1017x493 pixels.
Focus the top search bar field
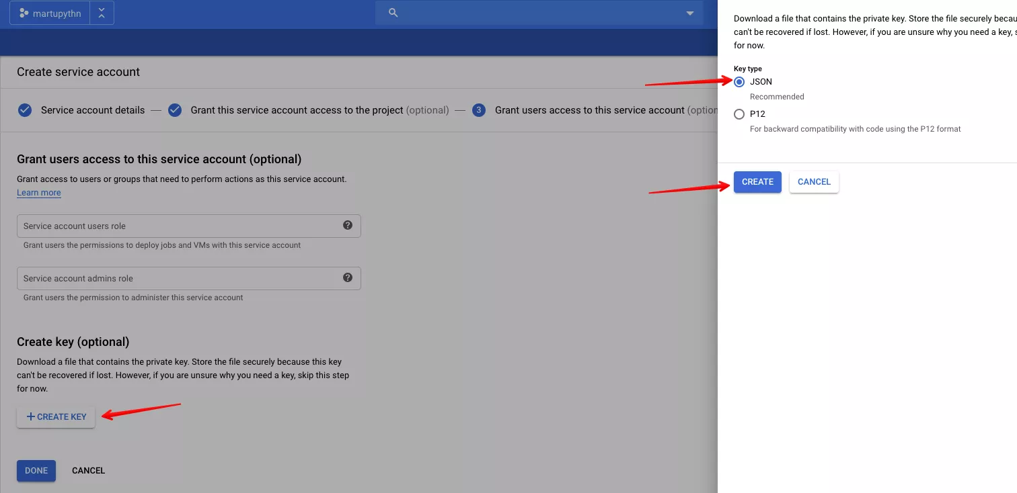[539, 13]
